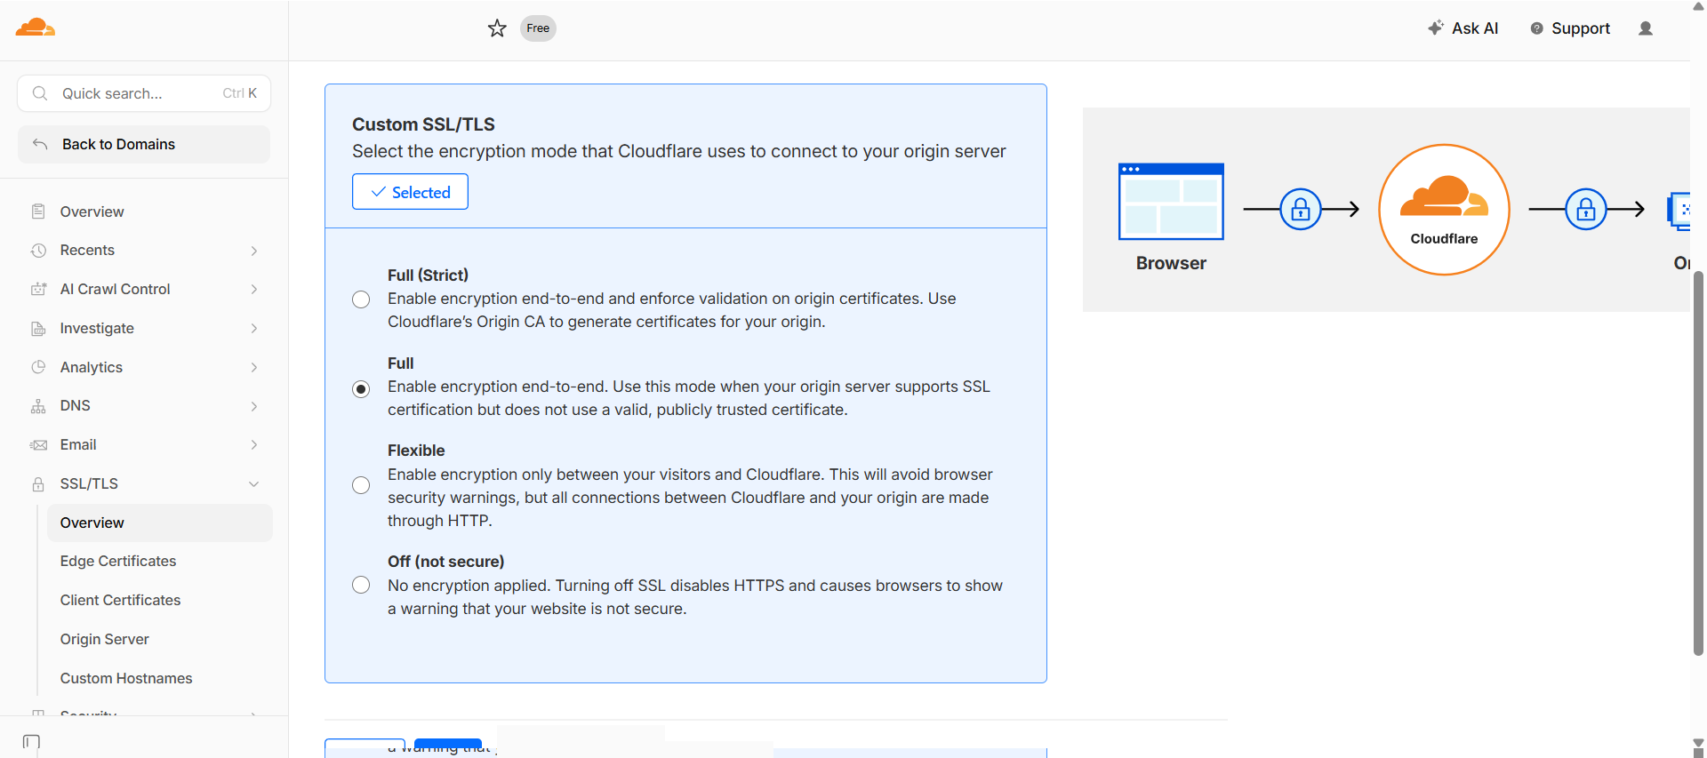1707x758 pixels.
Task: Click the Recents menu label
Action: (x=87, y=251)
